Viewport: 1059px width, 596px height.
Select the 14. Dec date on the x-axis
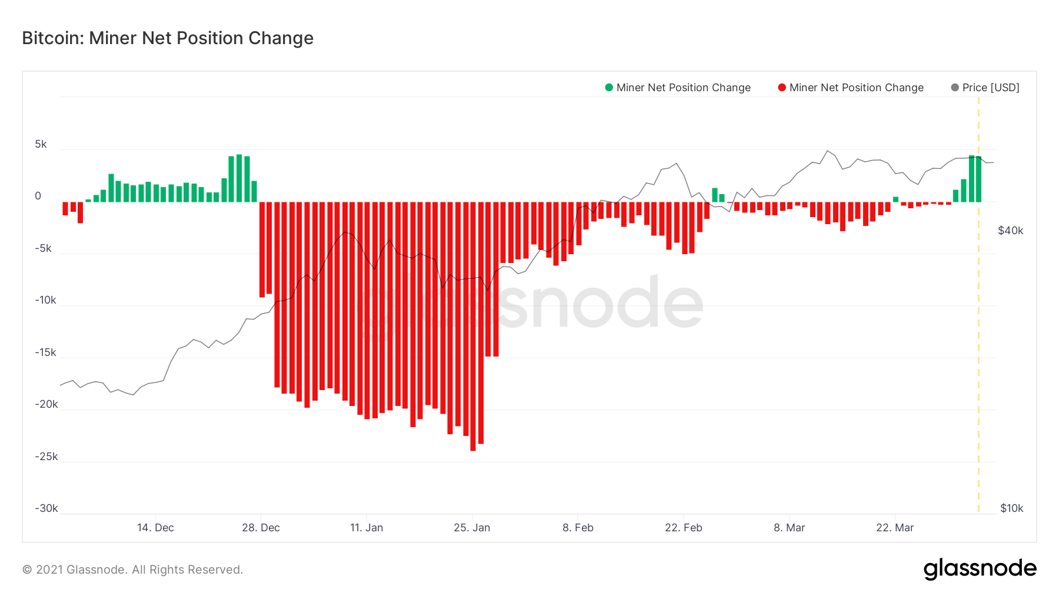(155, 528)
